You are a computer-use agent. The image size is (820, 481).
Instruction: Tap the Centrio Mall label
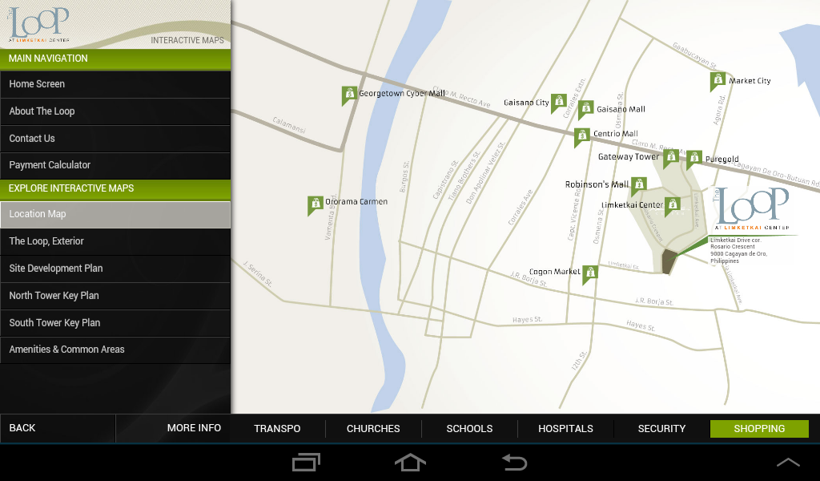coord(616,134)
